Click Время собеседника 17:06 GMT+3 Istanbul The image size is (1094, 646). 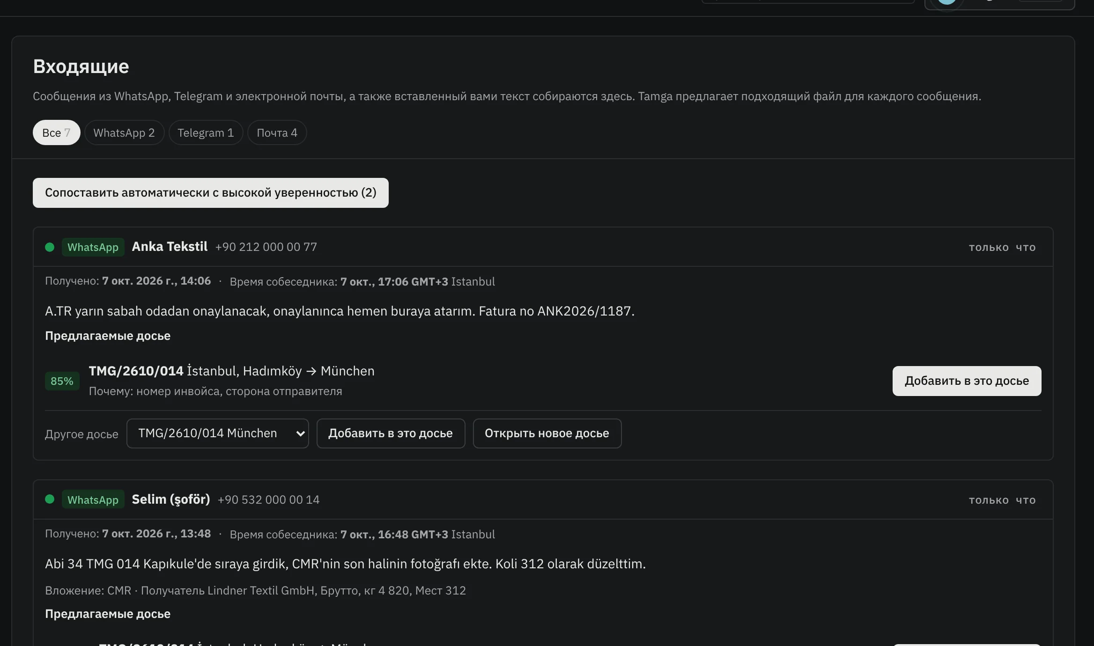pyautogui.click(x=362, y=281)
